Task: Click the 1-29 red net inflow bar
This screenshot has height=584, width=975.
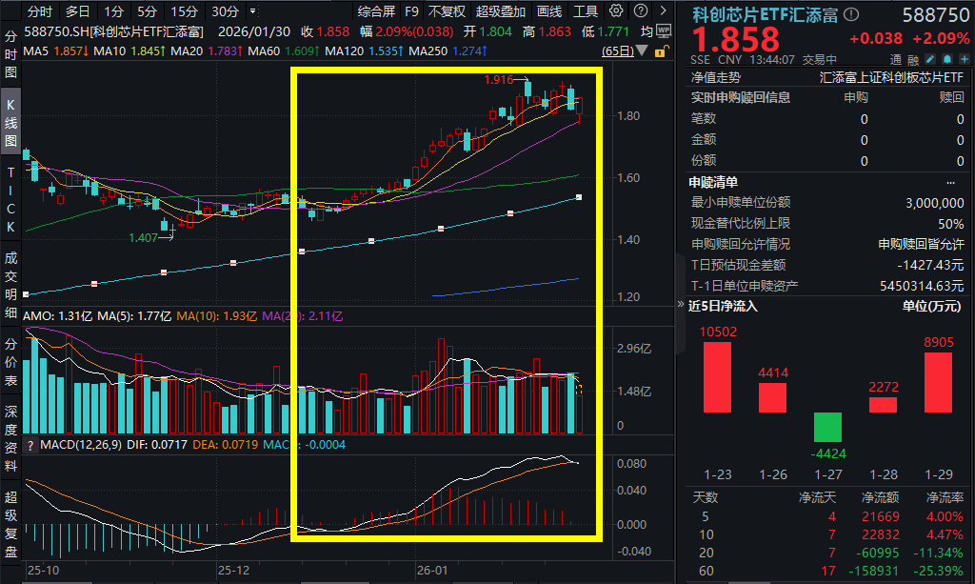Action: tap(938, 381)
